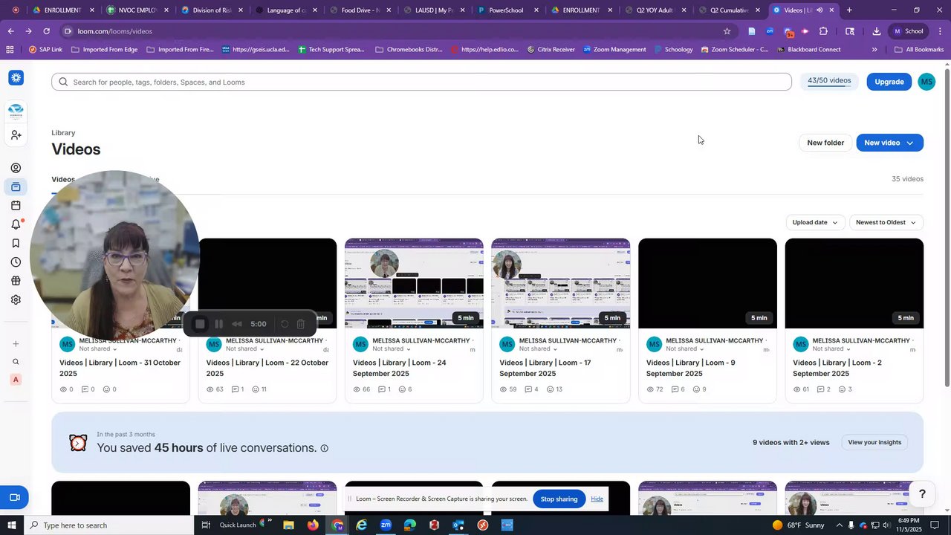Open 'Loom - 9 September 2025' video title
Viewport: 951px width, 535px height.
691,368
